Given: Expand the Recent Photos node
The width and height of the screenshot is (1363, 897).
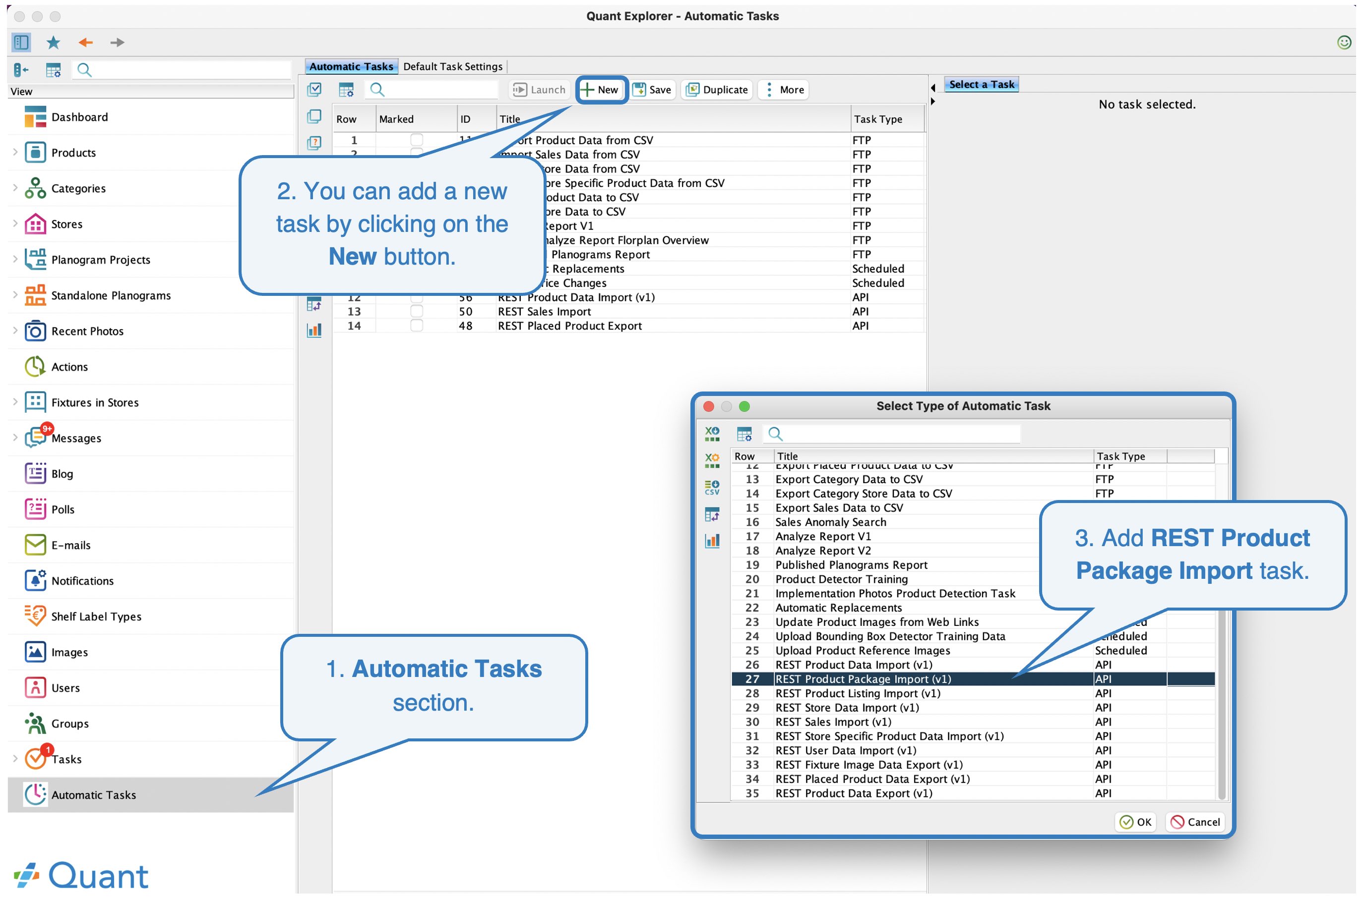Looking at the screenshot, I should click(x=15, y=331).
